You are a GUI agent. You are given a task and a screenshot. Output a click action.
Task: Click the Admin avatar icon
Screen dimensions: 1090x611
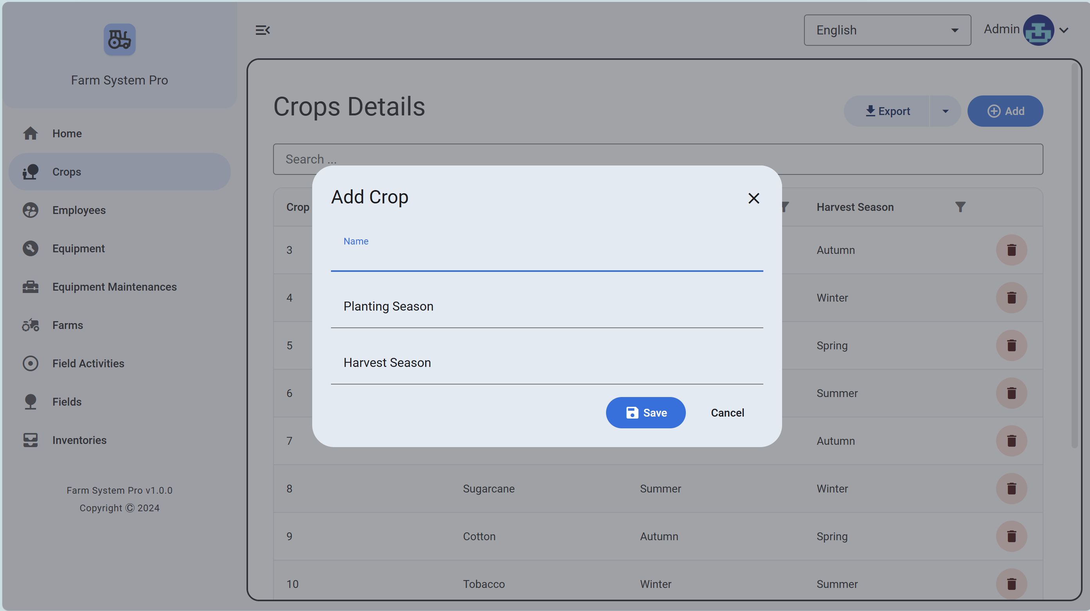(1038, 30)
